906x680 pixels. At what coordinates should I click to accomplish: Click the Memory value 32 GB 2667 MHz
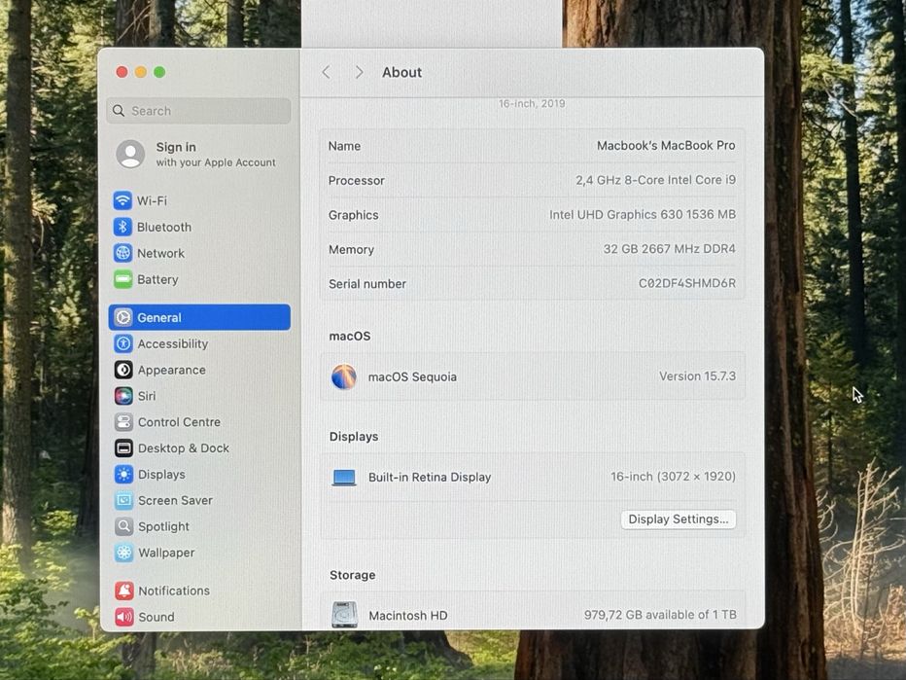coord(669,249)
